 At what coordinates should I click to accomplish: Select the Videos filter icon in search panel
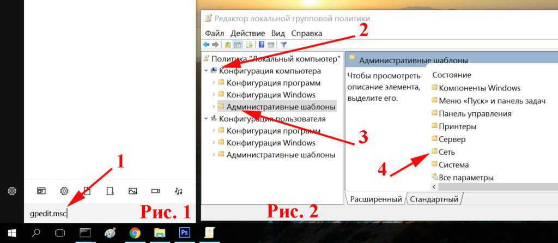click(155, 191)
